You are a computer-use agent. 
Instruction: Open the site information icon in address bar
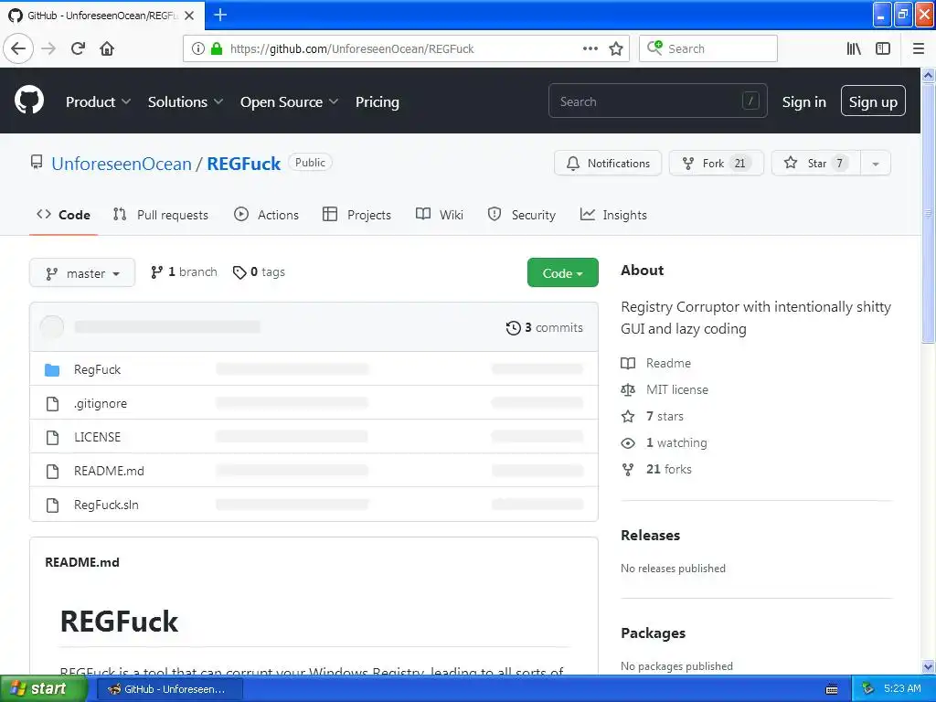click(198, 48)
